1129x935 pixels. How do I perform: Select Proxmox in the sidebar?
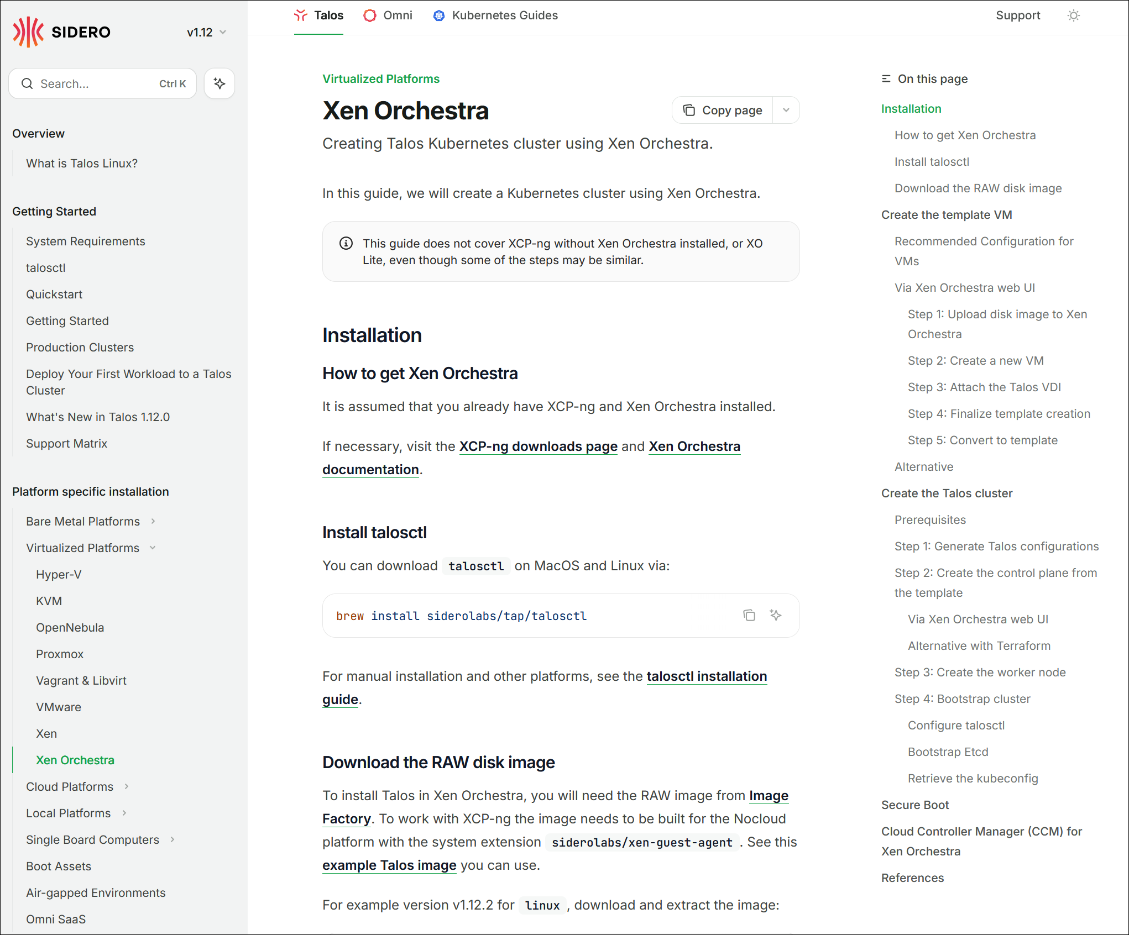pos(60,654)
